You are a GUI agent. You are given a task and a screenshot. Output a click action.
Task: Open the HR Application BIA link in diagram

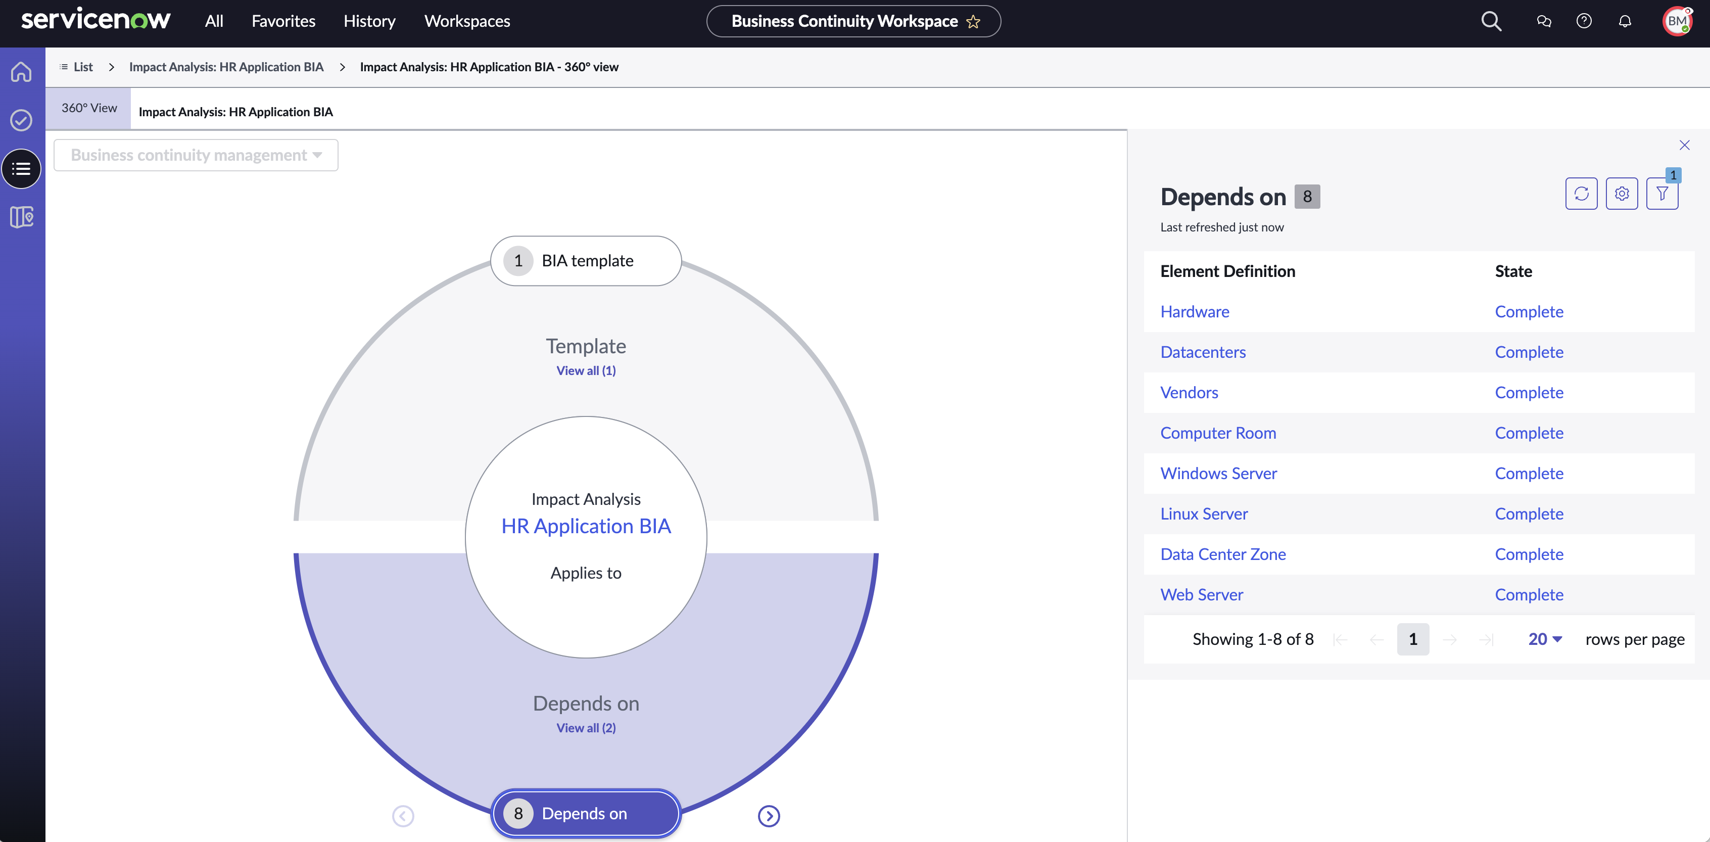click(586, 526)
